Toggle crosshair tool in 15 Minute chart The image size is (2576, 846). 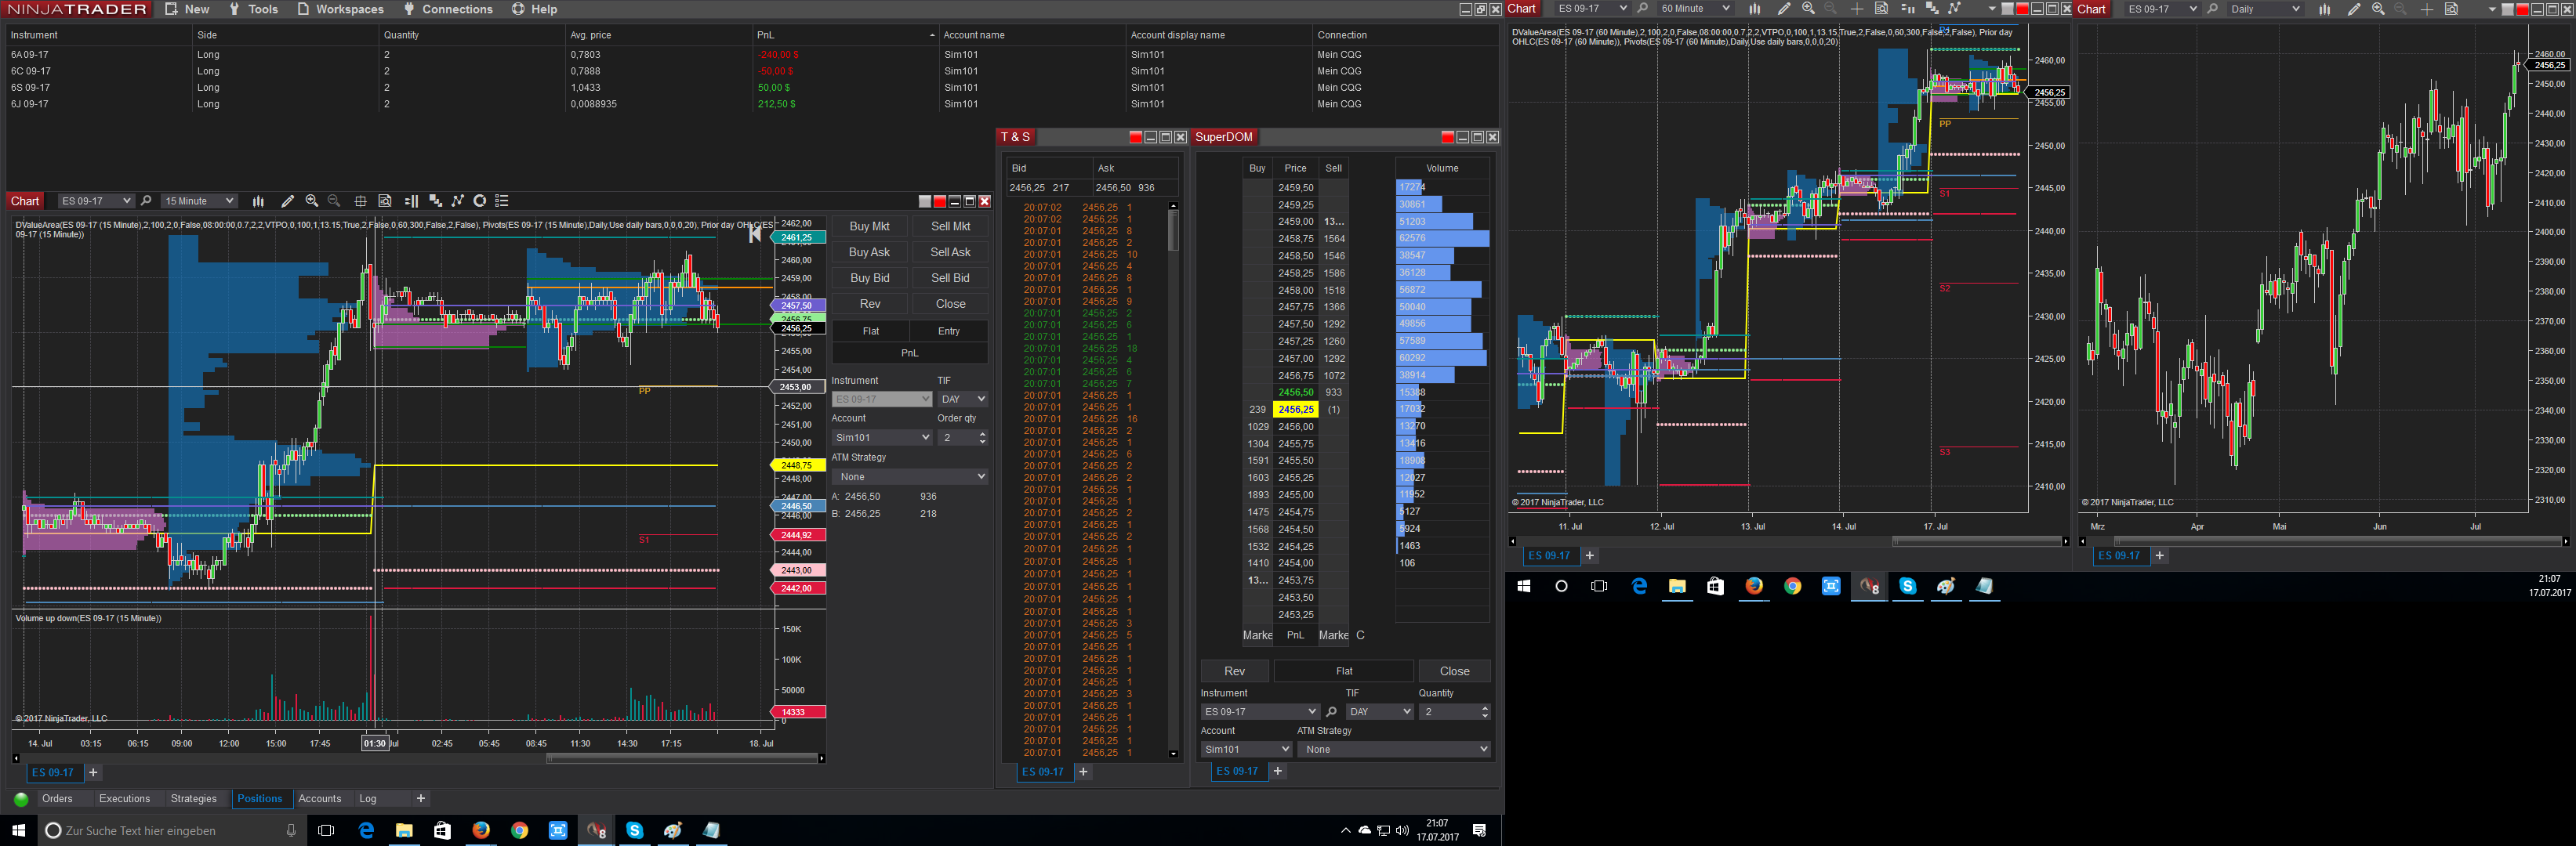pos(360,201)
